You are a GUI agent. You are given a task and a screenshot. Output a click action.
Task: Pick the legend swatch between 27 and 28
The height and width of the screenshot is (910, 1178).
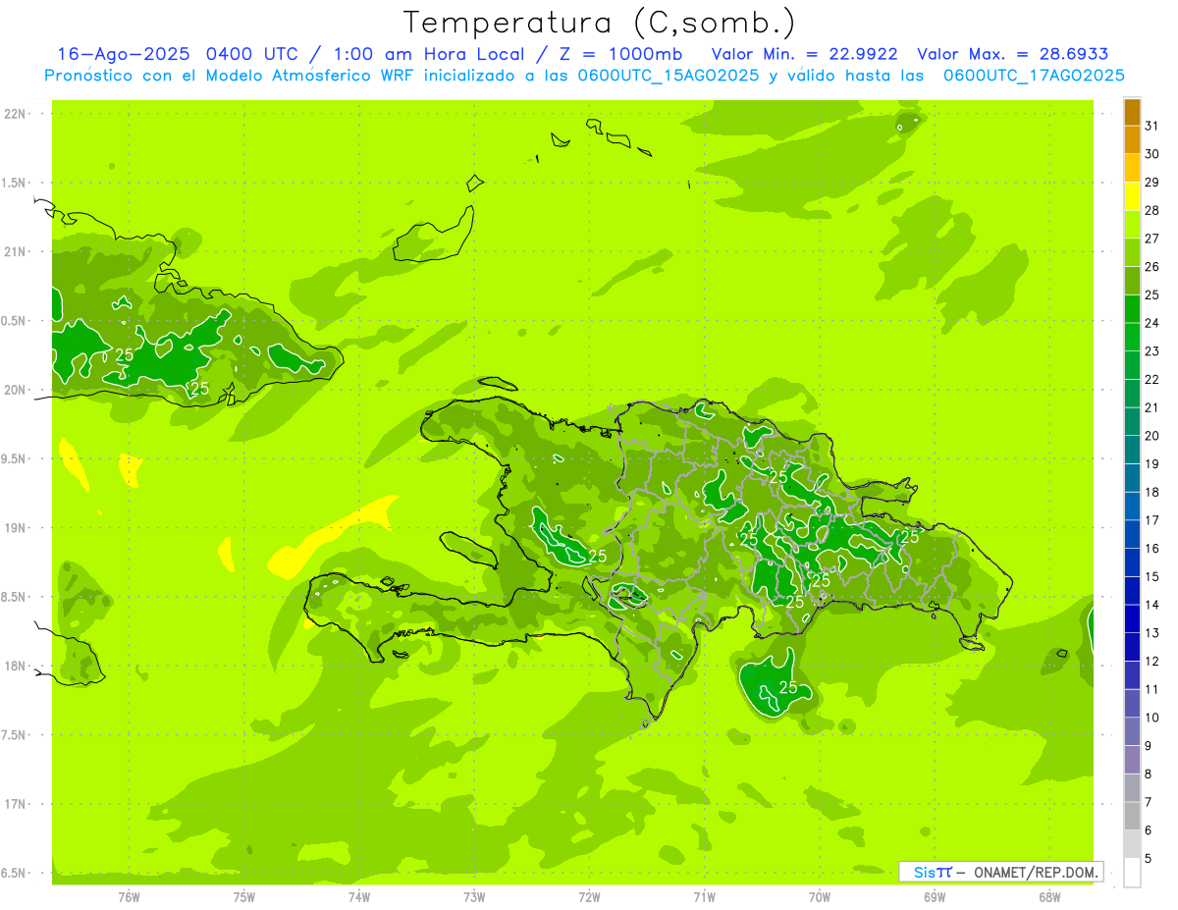click(1132, 225)
